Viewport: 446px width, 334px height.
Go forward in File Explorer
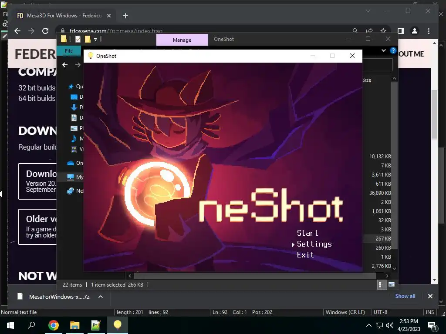click(x=78, y=65)
